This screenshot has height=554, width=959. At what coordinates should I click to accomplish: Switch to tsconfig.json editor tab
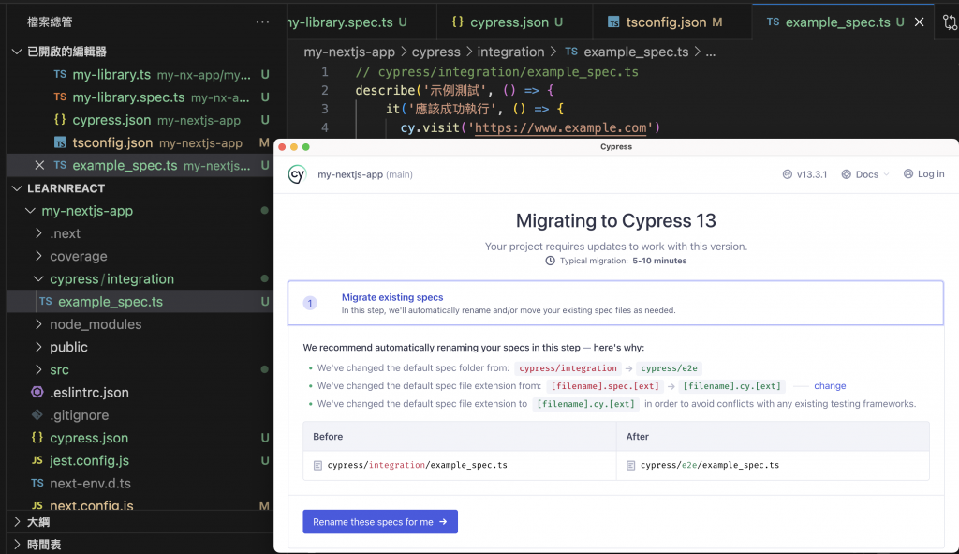coord(672,22)
